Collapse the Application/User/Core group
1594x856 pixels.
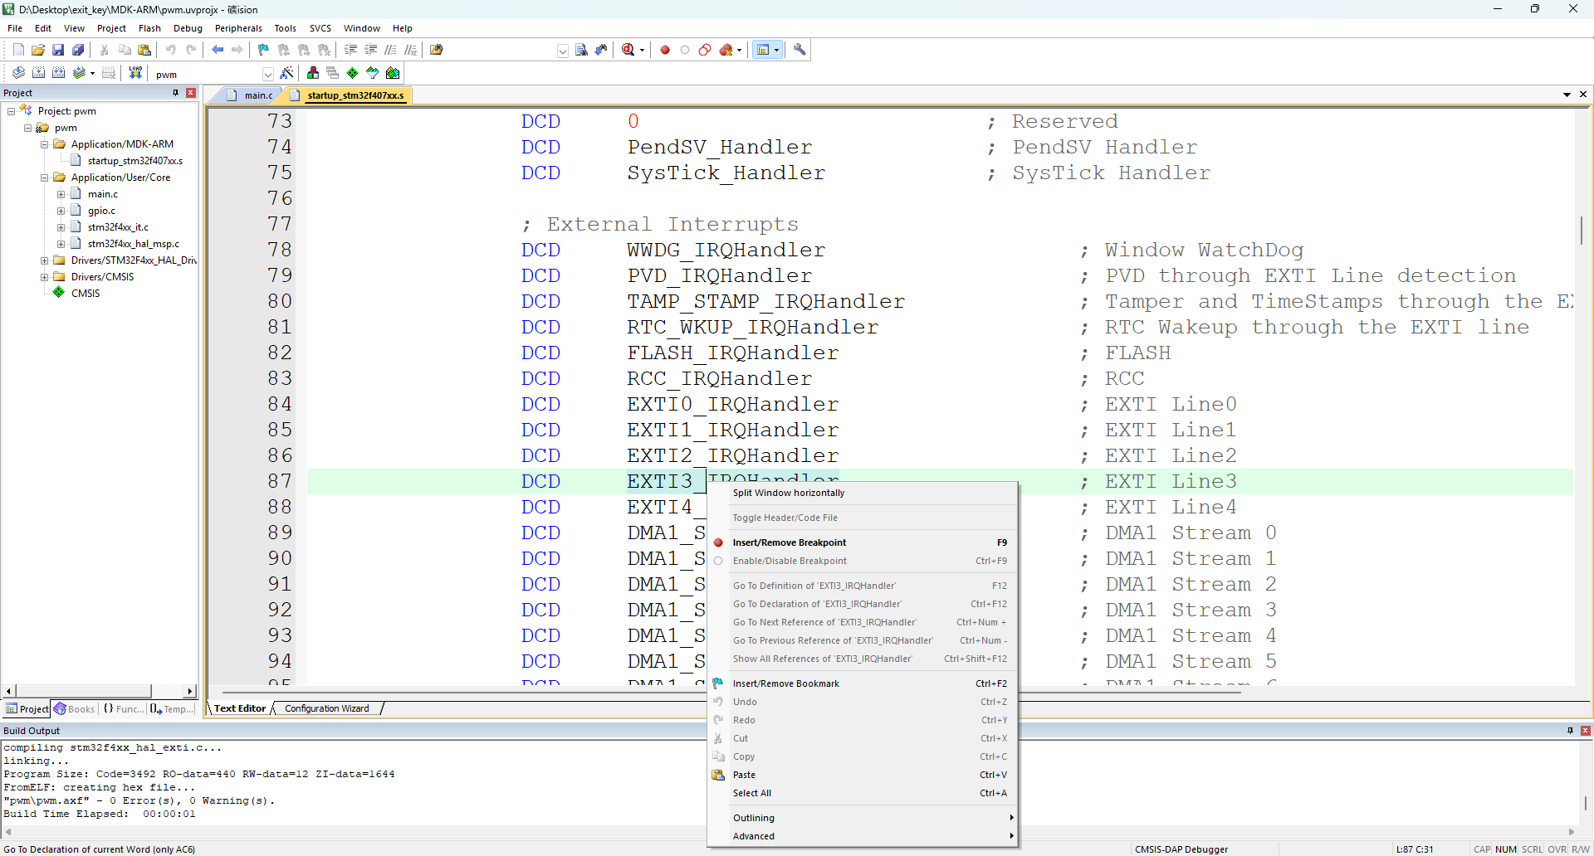click(x=45, y=178)
